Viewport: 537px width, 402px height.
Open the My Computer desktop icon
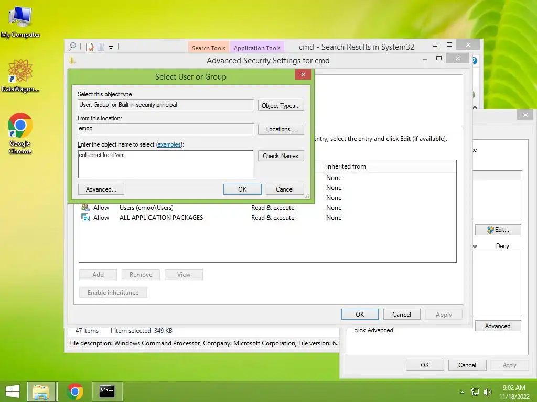(20, 22)
